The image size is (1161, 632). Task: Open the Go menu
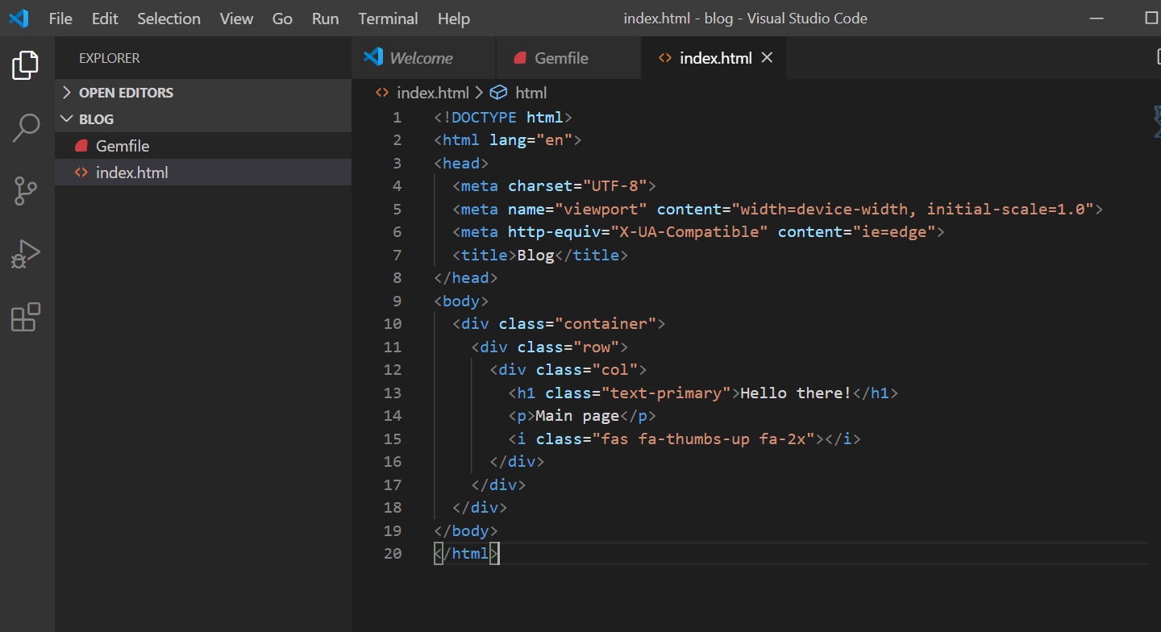click(x=282, y=19)
